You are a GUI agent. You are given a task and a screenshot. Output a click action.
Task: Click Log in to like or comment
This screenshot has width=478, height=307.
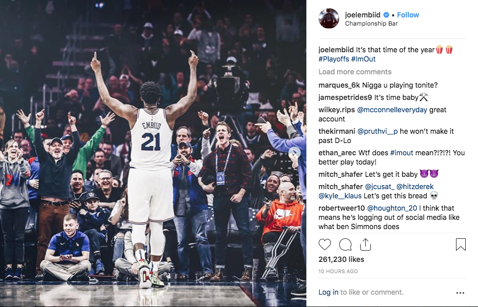pyautogui.click(x=328, y=292)
